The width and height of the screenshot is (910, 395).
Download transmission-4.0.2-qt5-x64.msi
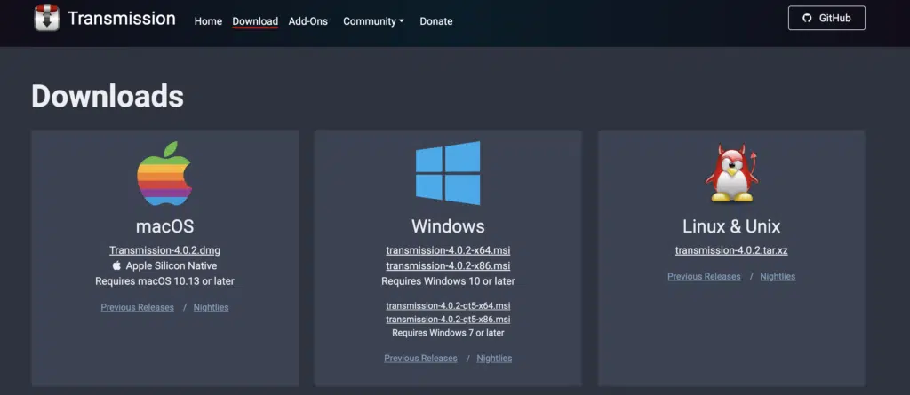(x=448, y=305)
